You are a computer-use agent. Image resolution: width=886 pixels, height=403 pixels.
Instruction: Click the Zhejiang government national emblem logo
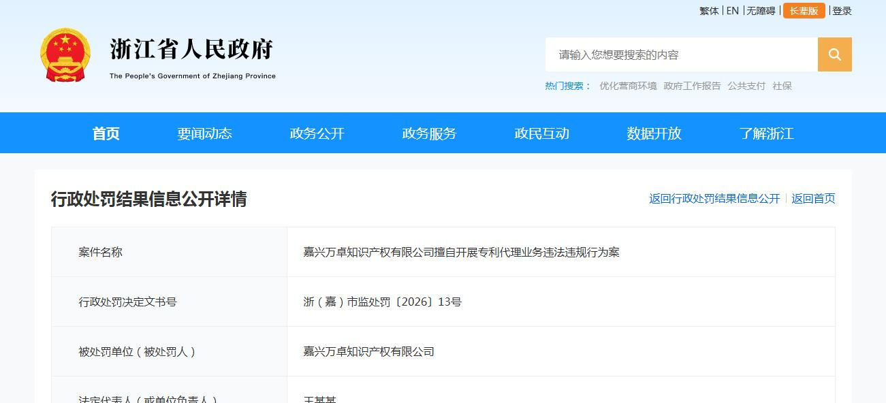[x=65, y=55]
